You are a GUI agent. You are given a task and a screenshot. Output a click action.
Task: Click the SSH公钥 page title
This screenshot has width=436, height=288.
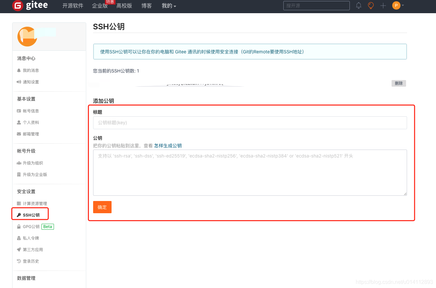109,27
